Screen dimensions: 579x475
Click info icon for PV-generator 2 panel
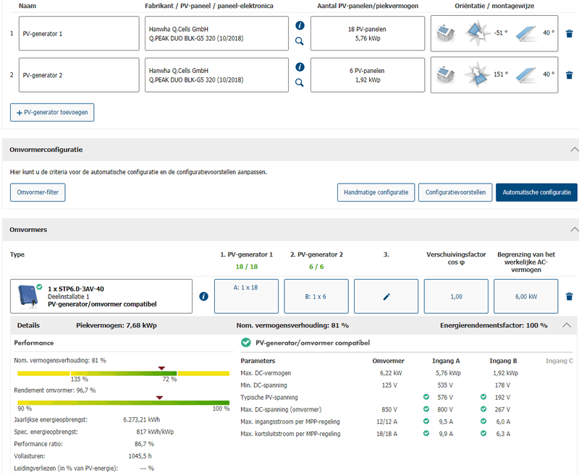300,67
